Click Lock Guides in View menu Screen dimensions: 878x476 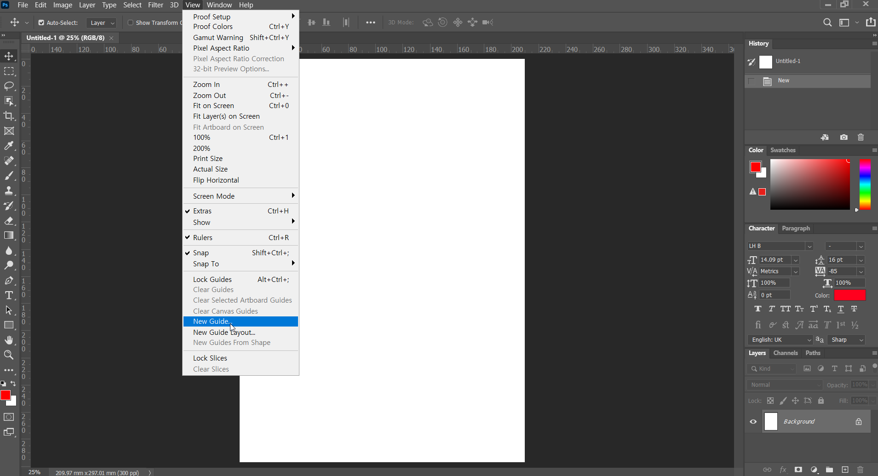[x=241, y=279]
